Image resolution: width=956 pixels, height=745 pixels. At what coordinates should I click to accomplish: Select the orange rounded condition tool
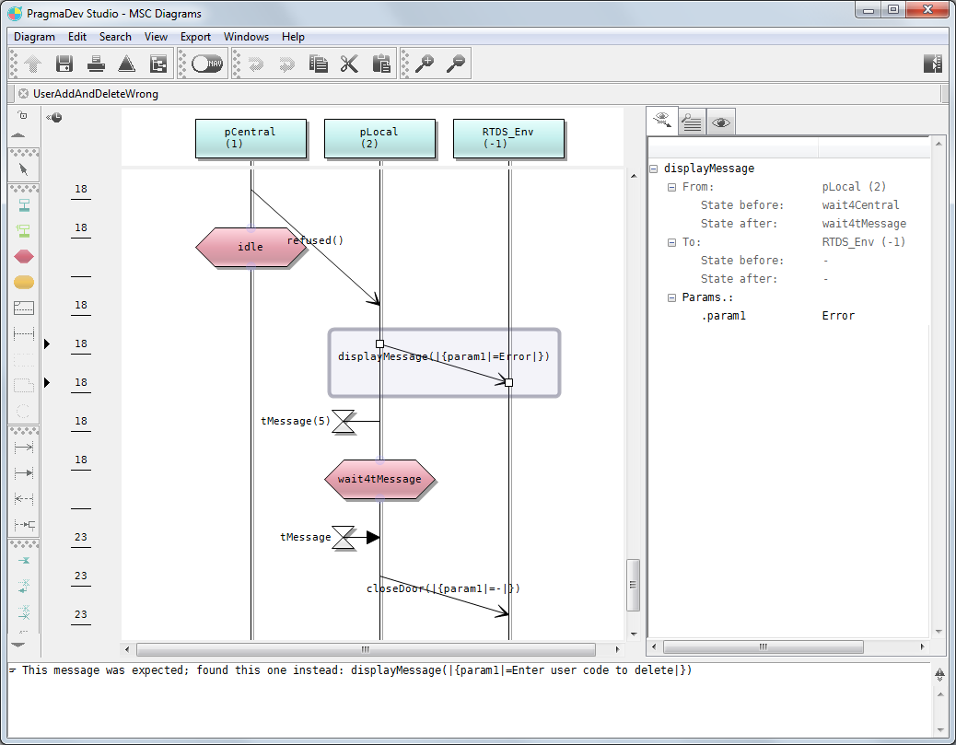(24, 282)
